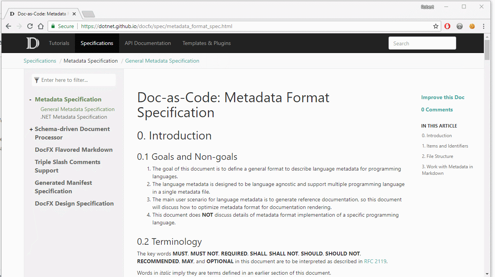Follow the RFC 2119 hyperlink
495x277 pixels.
pos(375,261)
